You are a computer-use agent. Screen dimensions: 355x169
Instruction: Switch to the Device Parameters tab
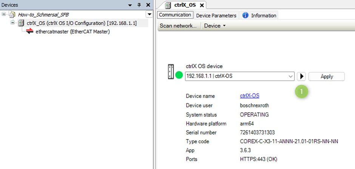point(216,16)
